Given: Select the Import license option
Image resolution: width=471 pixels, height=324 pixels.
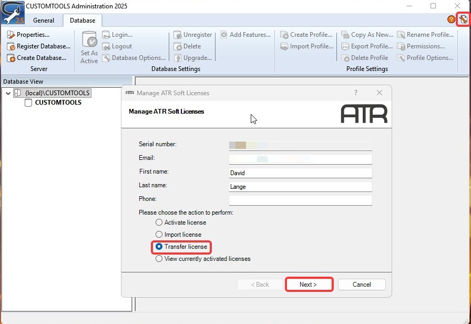Looking at the screenshot, I should [178, 235].
